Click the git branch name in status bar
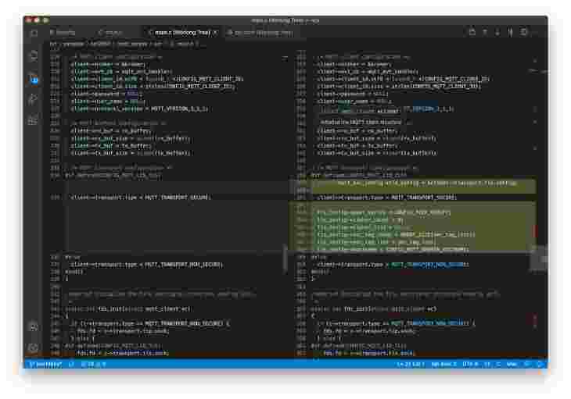Image resolution: width=571 pixels, height=399 pixels. [x=45, y=364]
